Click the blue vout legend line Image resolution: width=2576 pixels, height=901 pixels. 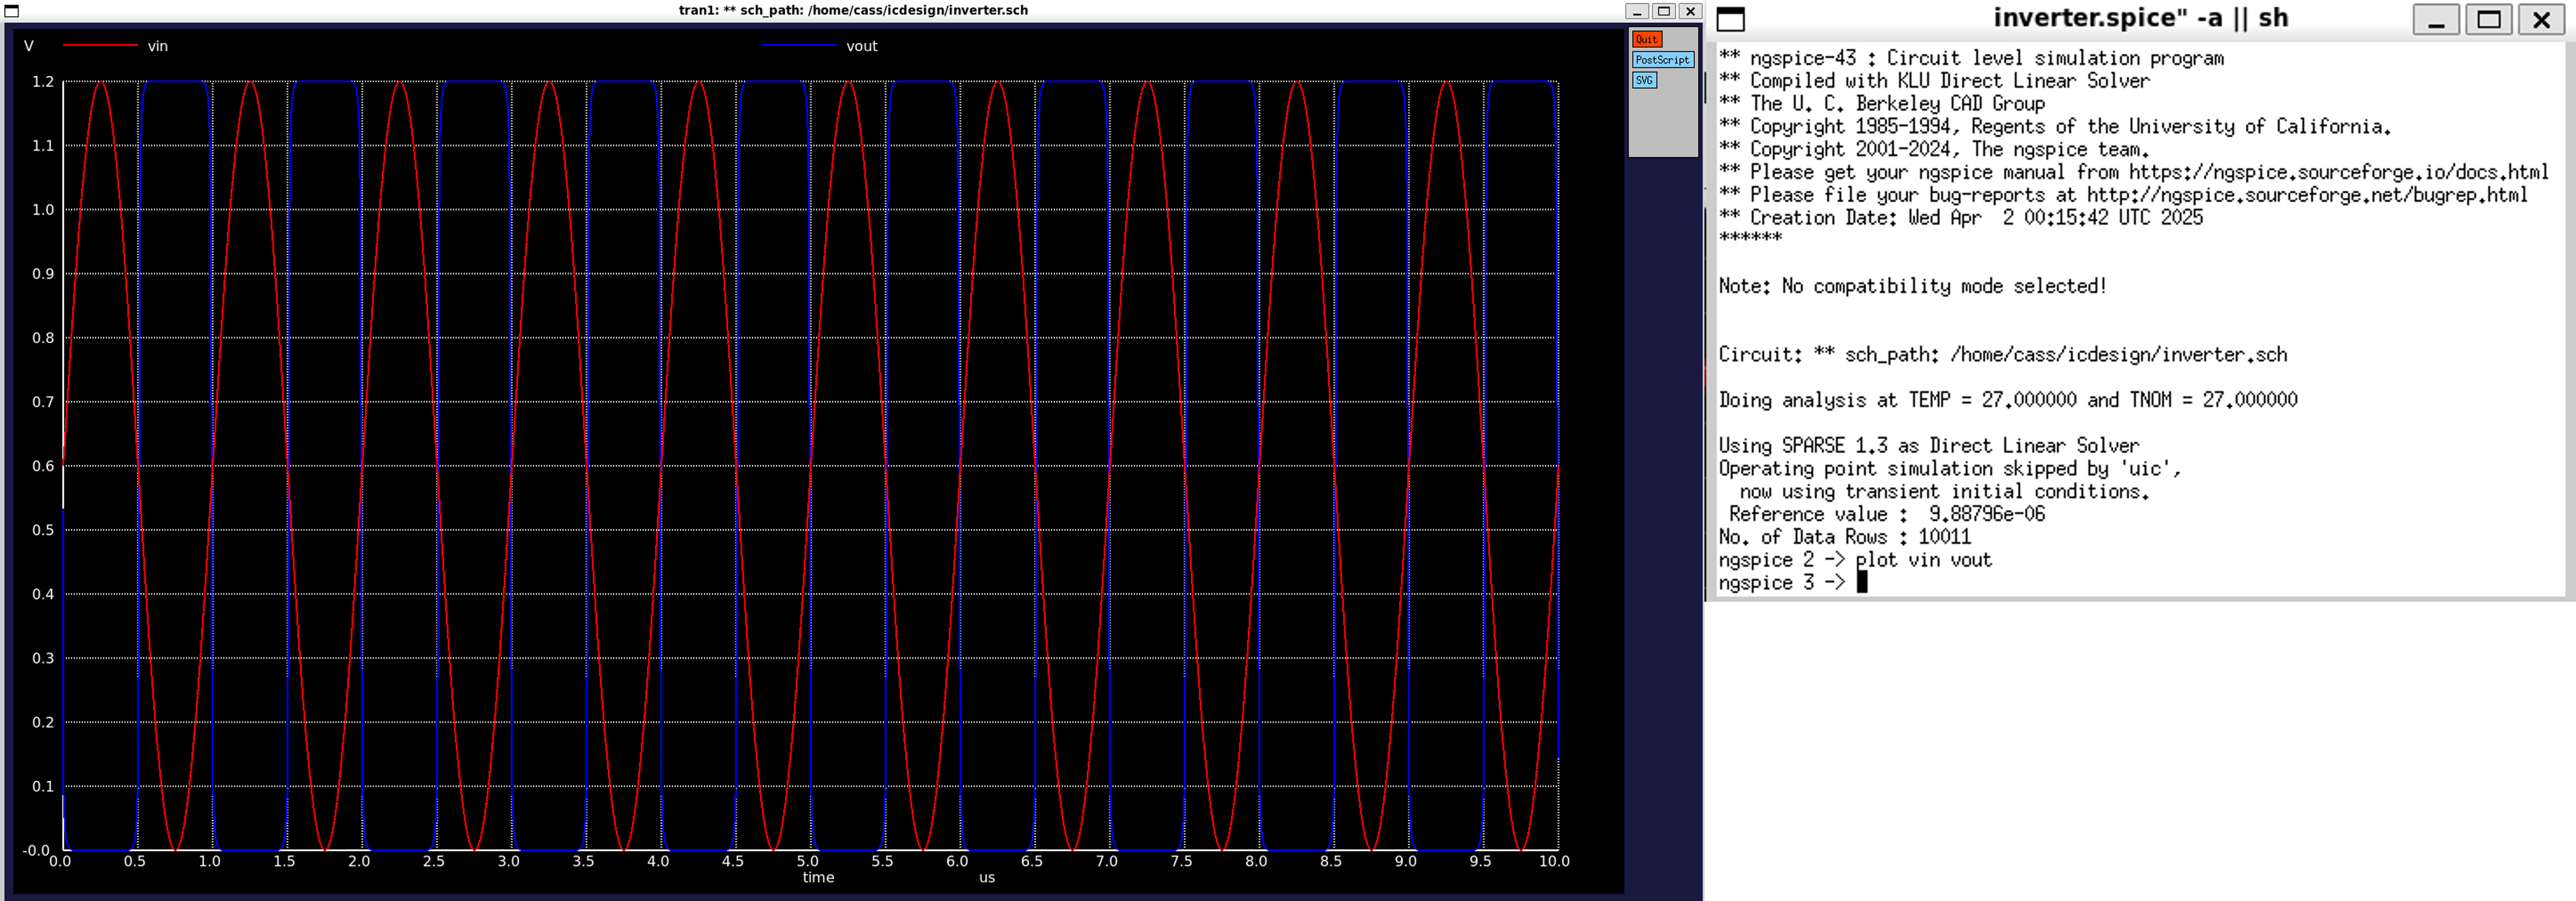pos(798,46)
